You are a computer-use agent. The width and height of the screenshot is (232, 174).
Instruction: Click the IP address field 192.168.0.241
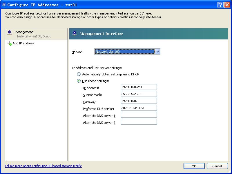139,87
